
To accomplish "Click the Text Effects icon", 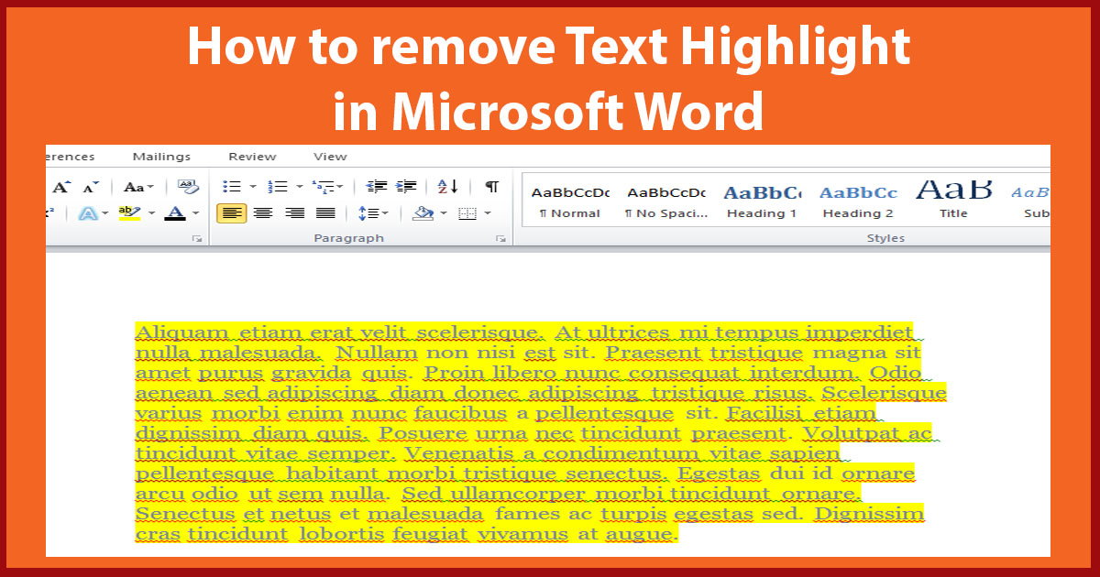I will pyautogui.click(x=89, y=212).
